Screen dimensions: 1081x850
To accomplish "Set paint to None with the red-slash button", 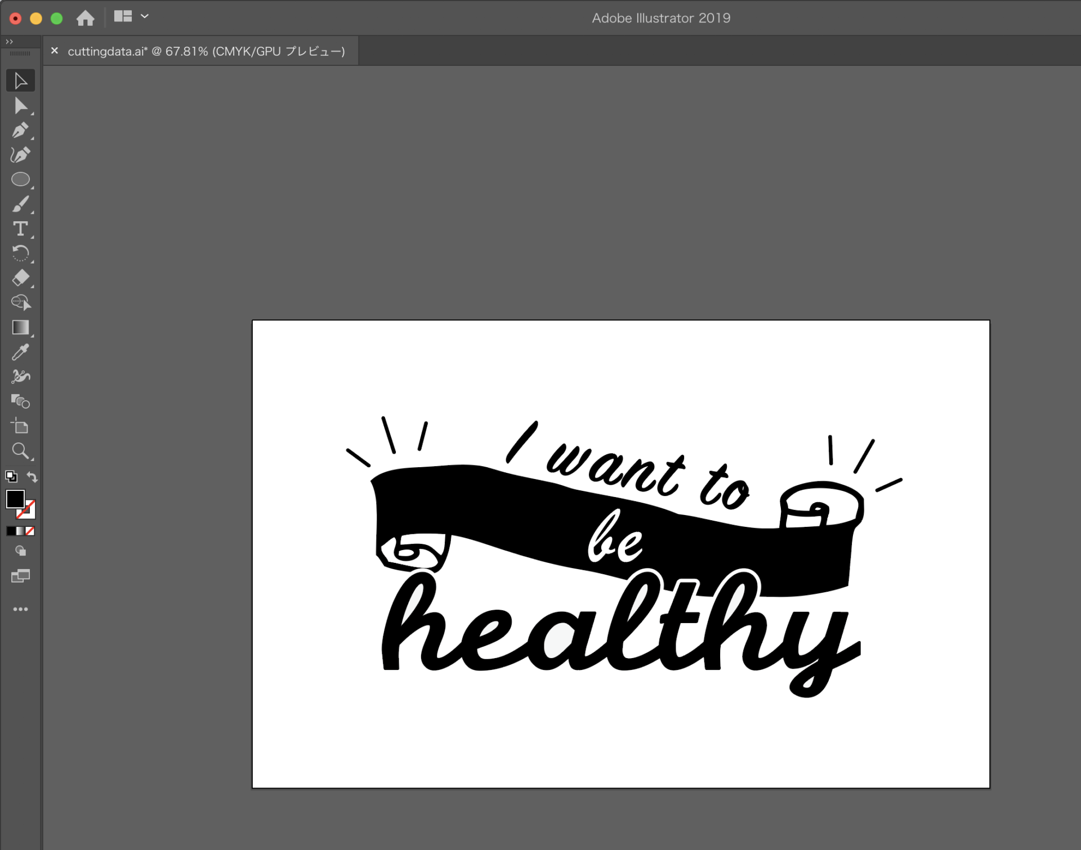I will 30,531.
